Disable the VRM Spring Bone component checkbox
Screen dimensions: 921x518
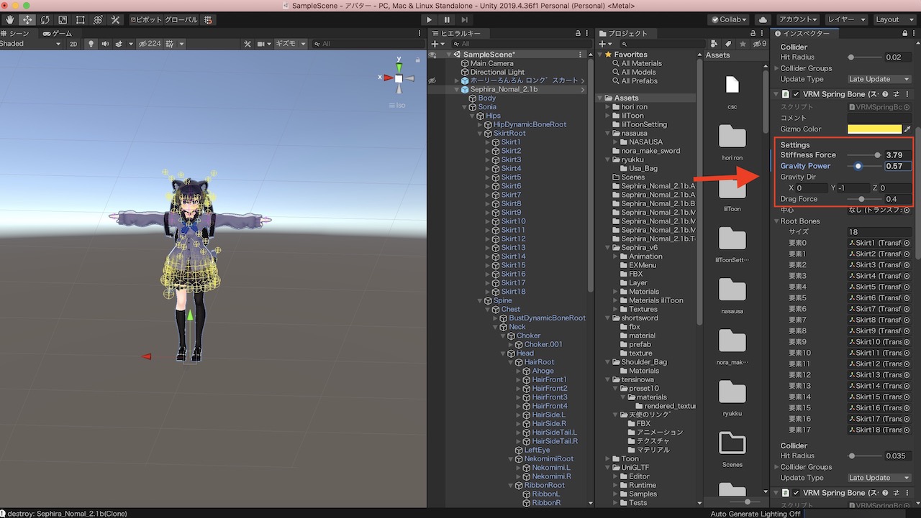click(x=796, y=94)
